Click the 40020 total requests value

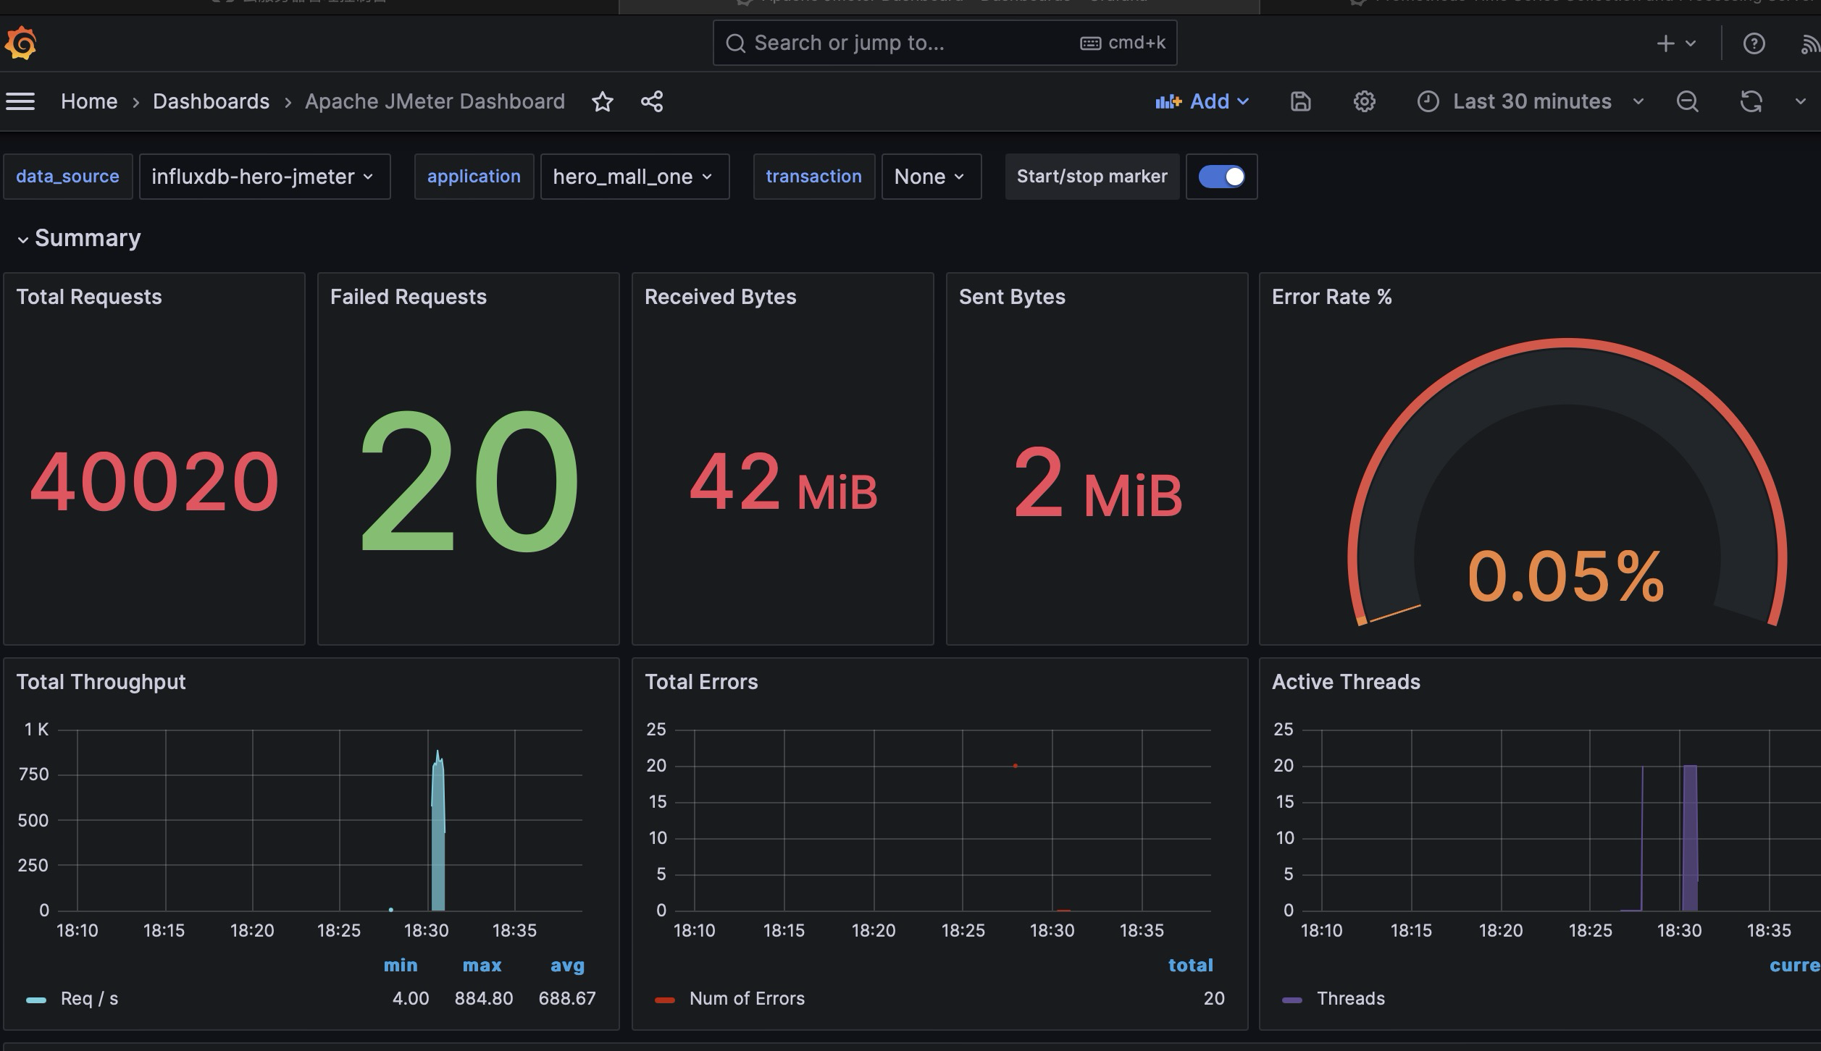[154, 481]
